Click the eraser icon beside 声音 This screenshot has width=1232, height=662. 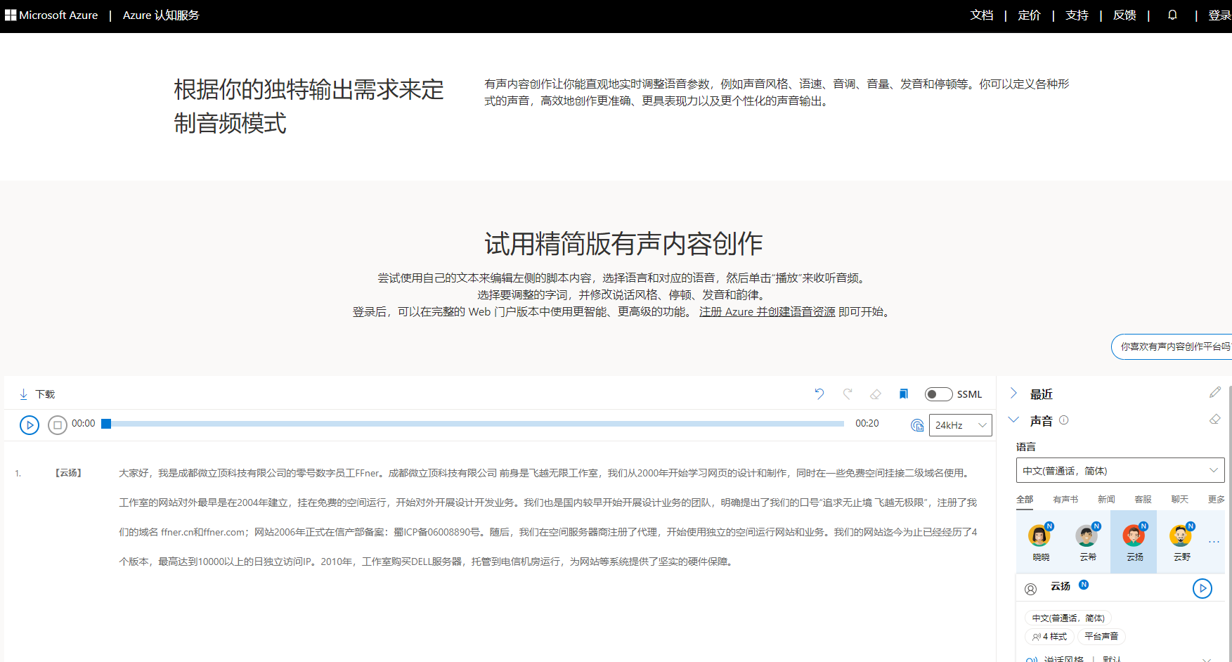(1215, 420)
